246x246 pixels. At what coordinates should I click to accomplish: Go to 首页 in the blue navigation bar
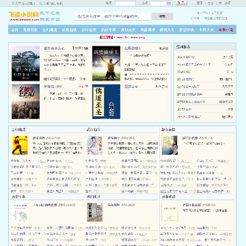point(14,29)
